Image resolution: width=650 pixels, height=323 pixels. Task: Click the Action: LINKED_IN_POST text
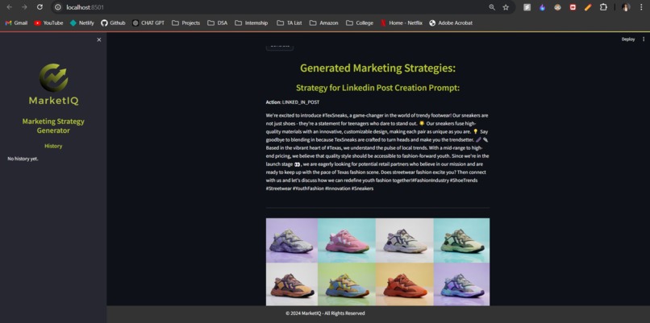click(293, 101)
